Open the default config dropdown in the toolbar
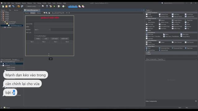 click(x=33, y=6)
